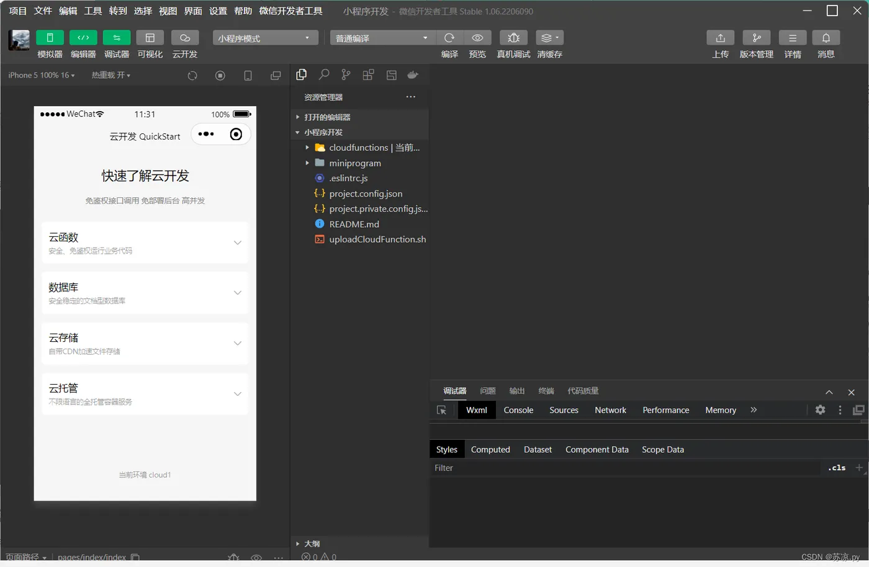This screenshot has width=869, height=567.
Task: Click the .cls button
Action: click(x=837, y=468)
